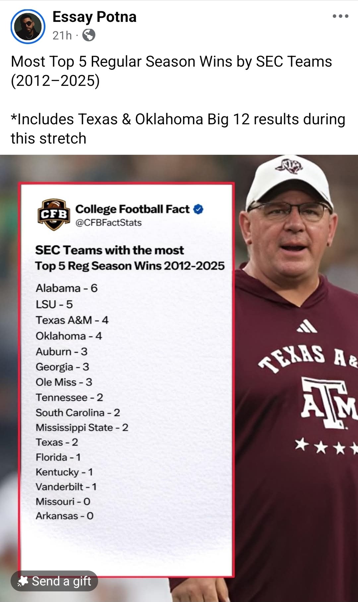Click the 21h post timestamp
The image size is (358, 602).
pos(62,35)
